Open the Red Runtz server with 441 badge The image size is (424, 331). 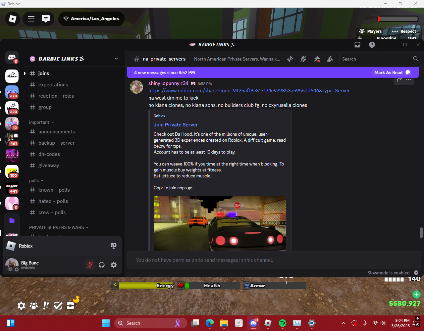pyautogui.click(x=12, y=187)
